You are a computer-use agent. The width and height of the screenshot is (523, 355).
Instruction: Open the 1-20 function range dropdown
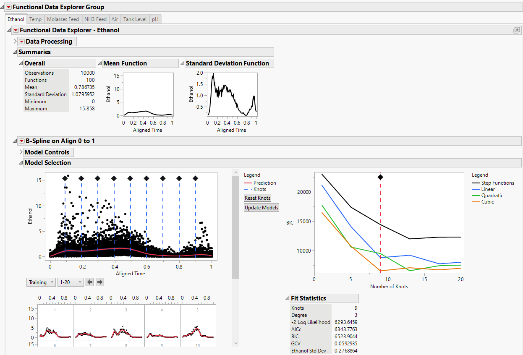(71, 282)
